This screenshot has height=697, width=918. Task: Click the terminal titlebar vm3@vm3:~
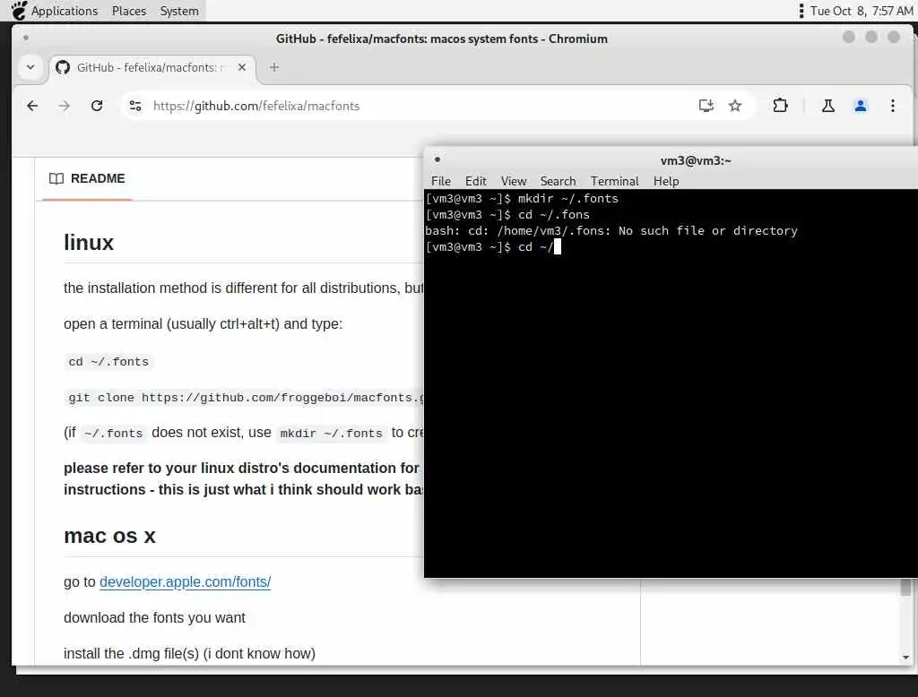[696, 160]
